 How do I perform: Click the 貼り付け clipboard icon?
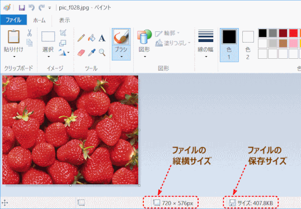(x=13, y=36)
